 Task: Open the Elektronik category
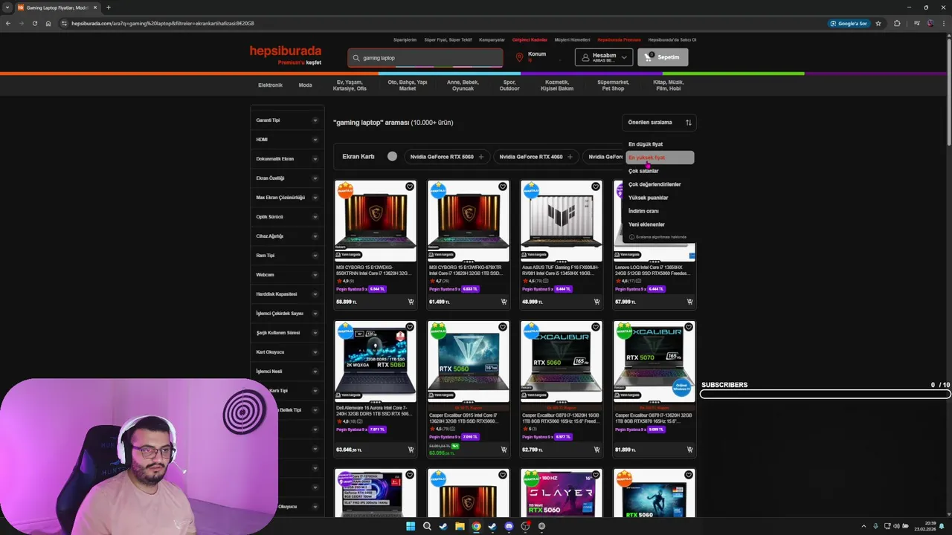point(270,85)
